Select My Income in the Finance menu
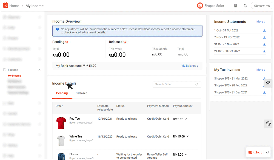 pyautogui.click(x=14, y=76)
